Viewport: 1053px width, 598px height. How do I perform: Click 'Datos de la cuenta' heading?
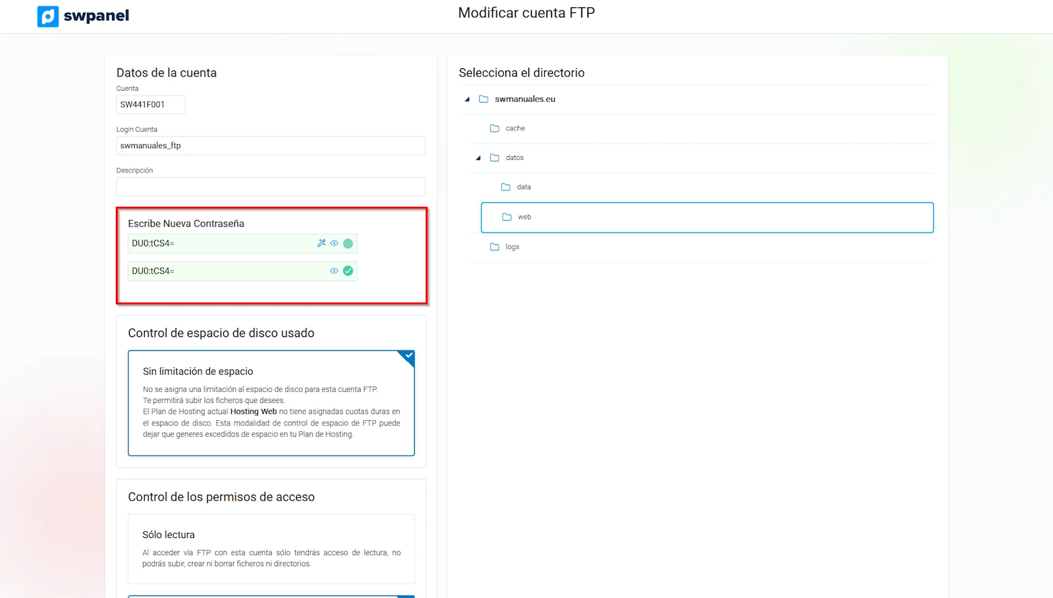167,73
